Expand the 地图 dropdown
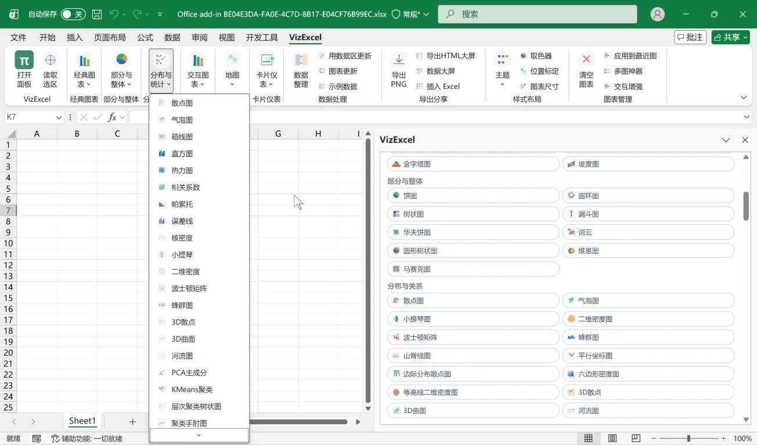The height and width of the screenshot is (445, 757). (x=232, y=70)
